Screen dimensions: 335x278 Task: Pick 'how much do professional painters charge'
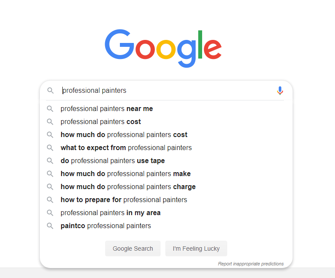(166, 187)
